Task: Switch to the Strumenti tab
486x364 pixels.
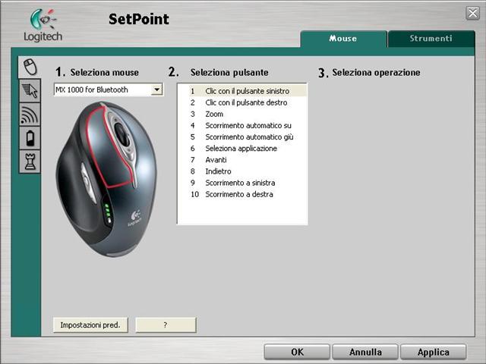Action: click(x=431, y=39)
